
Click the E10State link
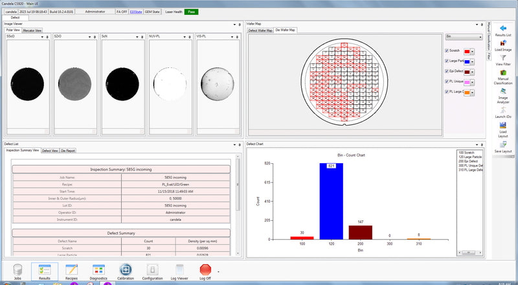[x=137, y=12]
